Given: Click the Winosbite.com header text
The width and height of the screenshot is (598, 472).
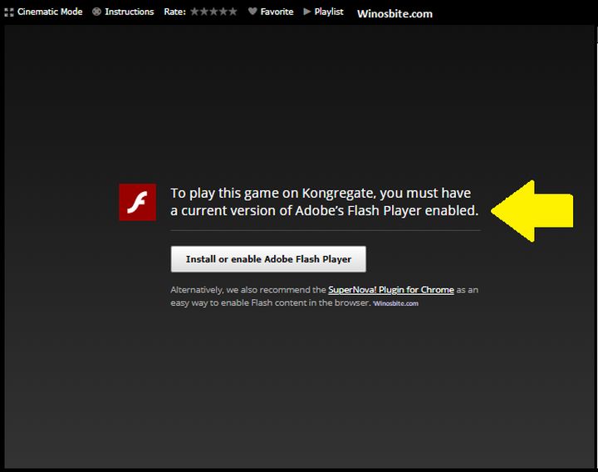Looking at the screenshot, I should click(395, 14).
